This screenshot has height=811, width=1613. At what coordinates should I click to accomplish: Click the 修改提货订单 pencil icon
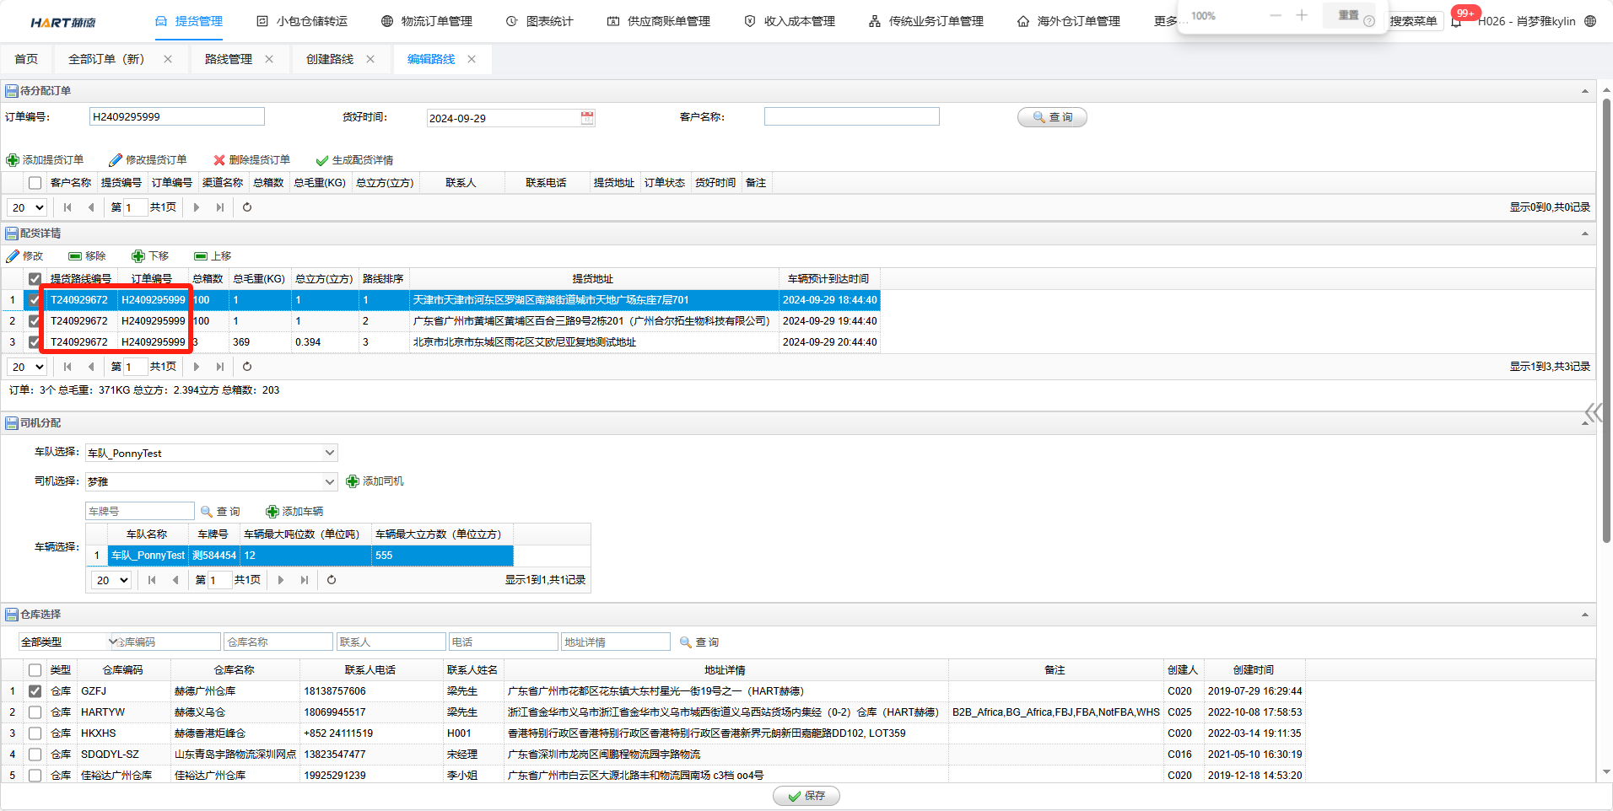116,160
